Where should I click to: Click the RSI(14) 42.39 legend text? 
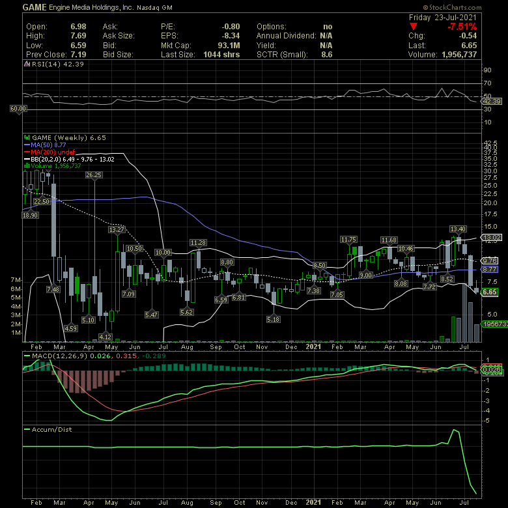coord(58,64)
